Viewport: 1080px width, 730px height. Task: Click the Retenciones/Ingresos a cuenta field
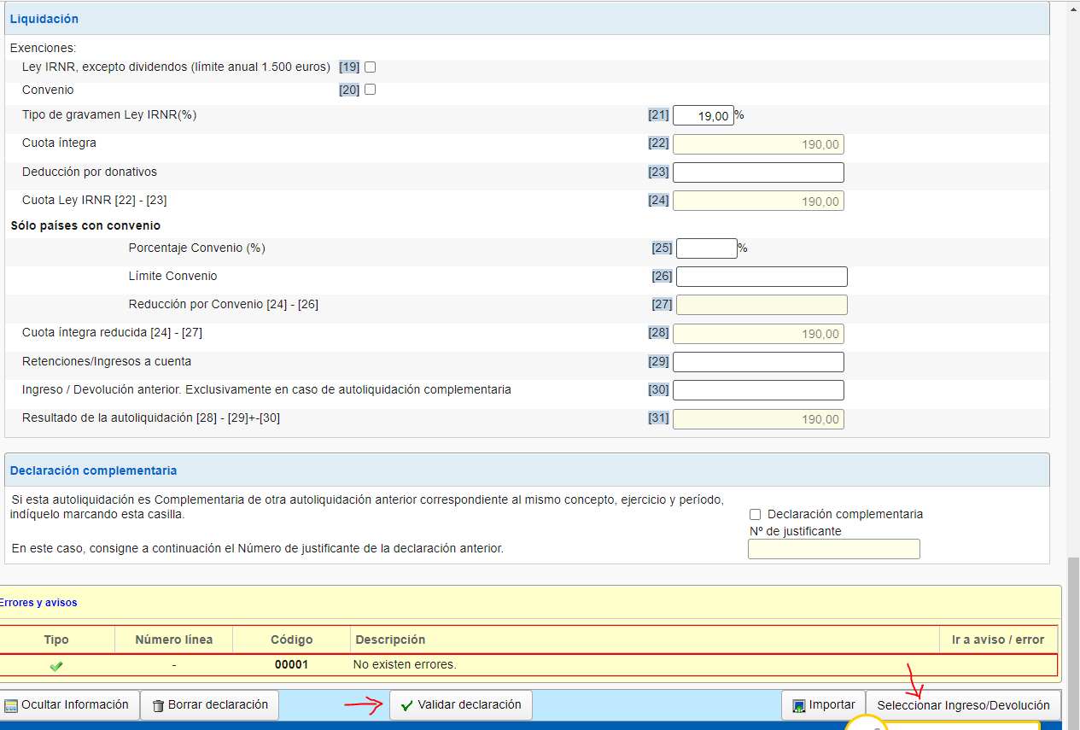(758, 362)
